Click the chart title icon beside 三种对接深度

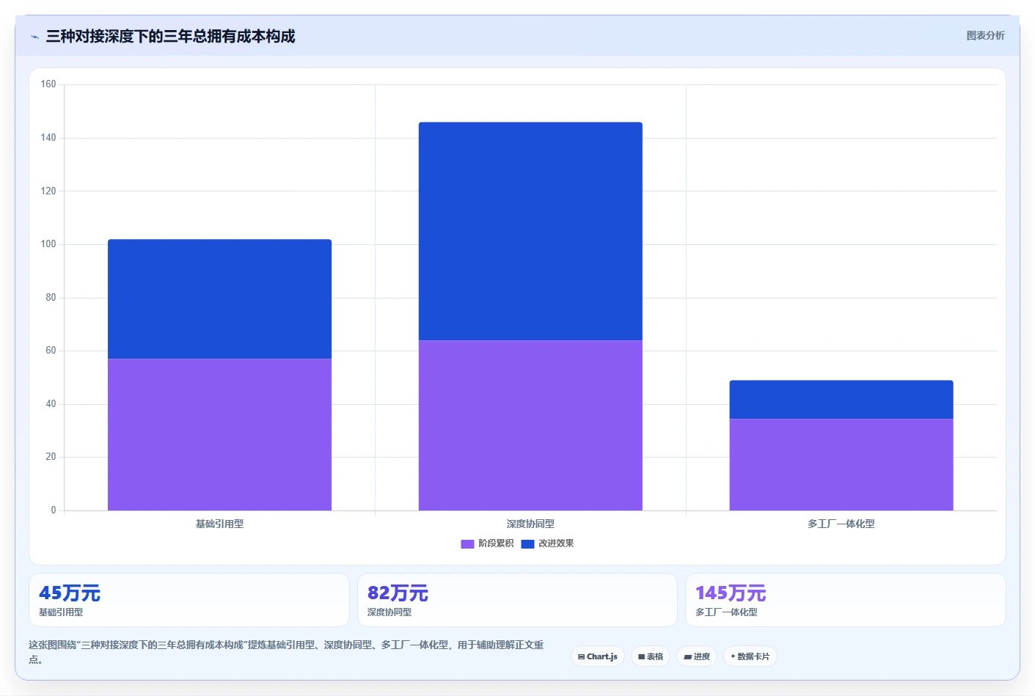point(34,37)
